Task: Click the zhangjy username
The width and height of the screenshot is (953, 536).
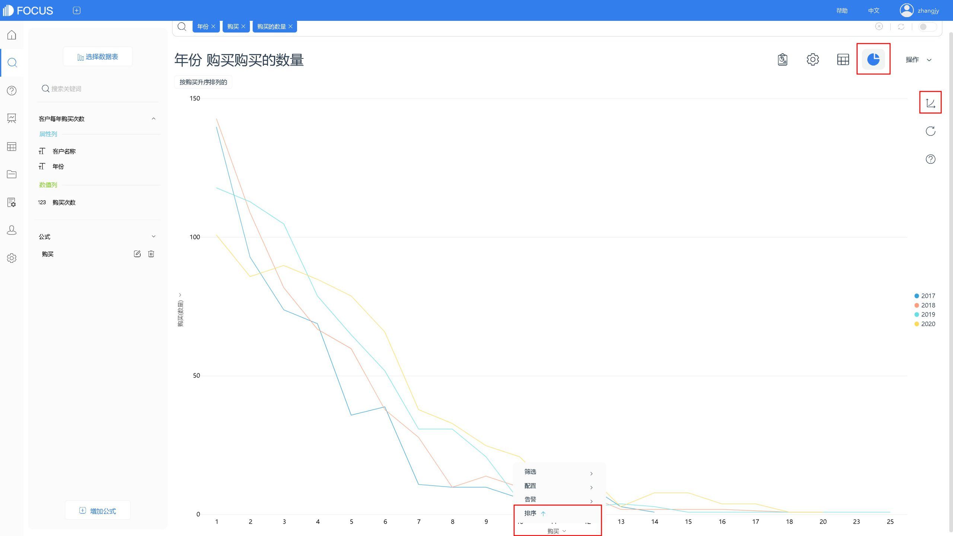Action: (928, 10)
